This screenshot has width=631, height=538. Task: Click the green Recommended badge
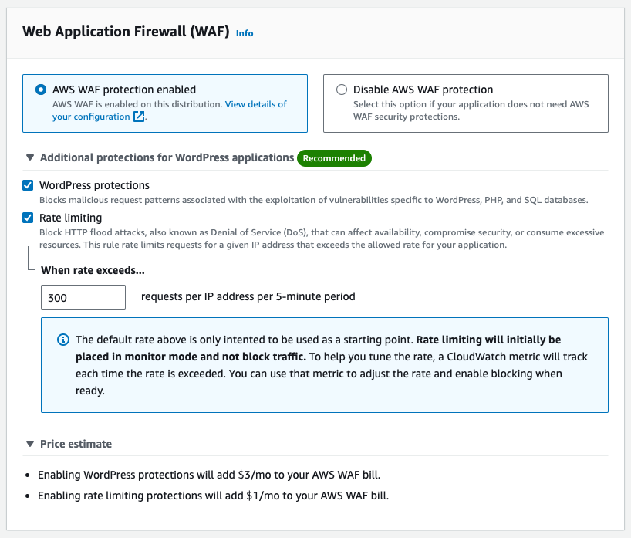pos(334,157)
